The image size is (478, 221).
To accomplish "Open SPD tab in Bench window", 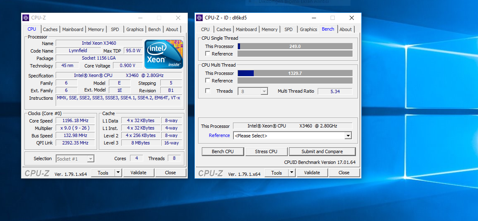I will pyautogui.click(x=288, y=29).
